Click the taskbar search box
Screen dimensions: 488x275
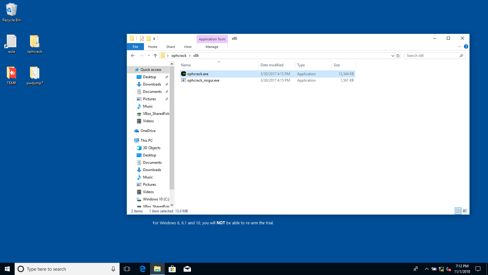tap(67, 269)
